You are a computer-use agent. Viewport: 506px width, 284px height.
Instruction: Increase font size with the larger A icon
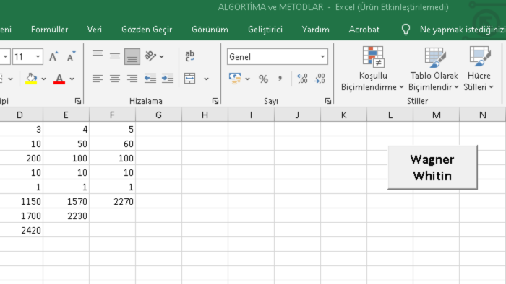[x=53, y=57]
